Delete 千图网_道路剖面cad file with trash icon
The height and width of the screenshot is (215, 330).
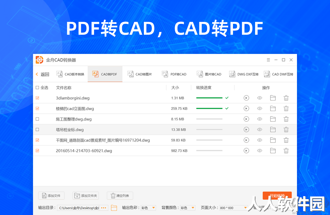point(286,140)
